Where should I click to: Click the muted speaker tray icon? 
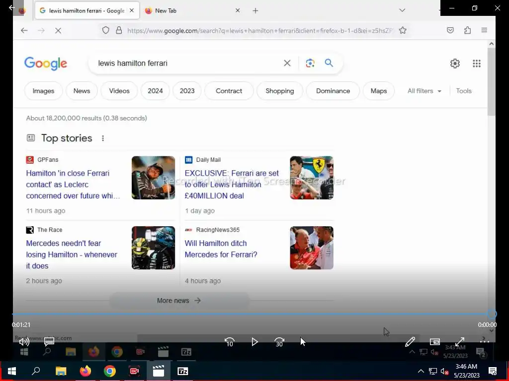[445, 371]
